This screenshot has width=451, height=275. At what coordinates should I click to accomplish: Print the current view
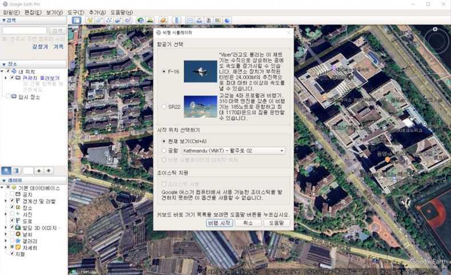[x=199, y=20]
